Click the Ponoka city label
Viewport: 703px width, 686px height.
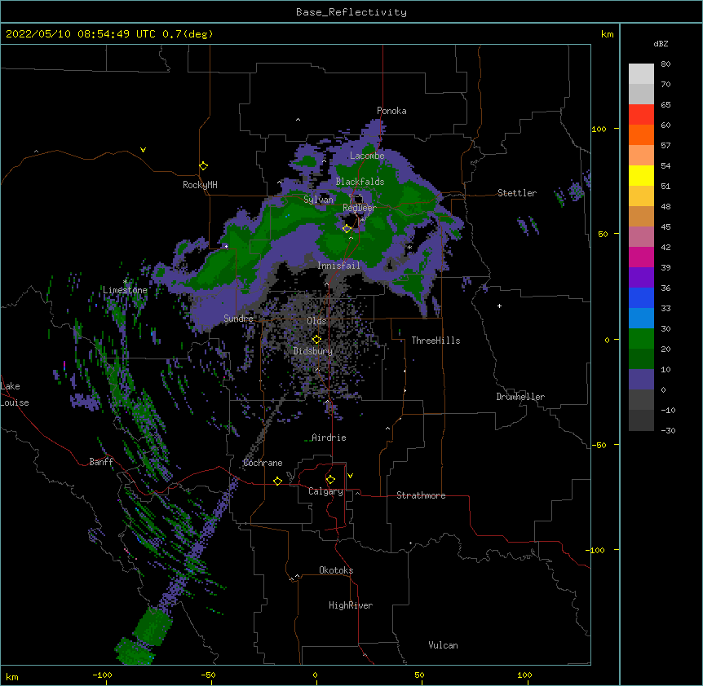tap(391, 111)
